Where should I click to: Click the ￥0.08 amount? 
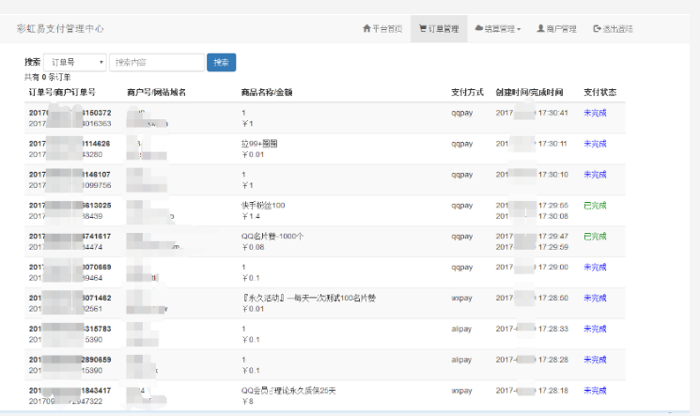tap(253, 247)
